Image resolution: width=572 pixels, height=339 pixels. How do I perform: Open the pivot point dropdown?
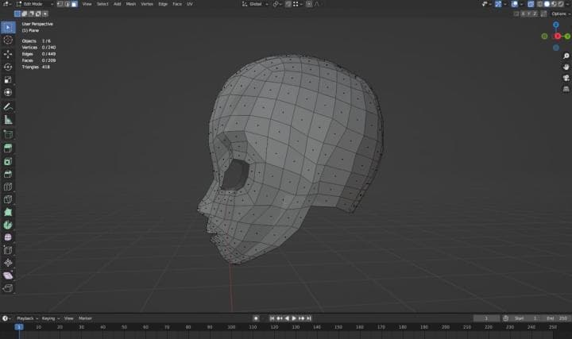pos(277,4)
